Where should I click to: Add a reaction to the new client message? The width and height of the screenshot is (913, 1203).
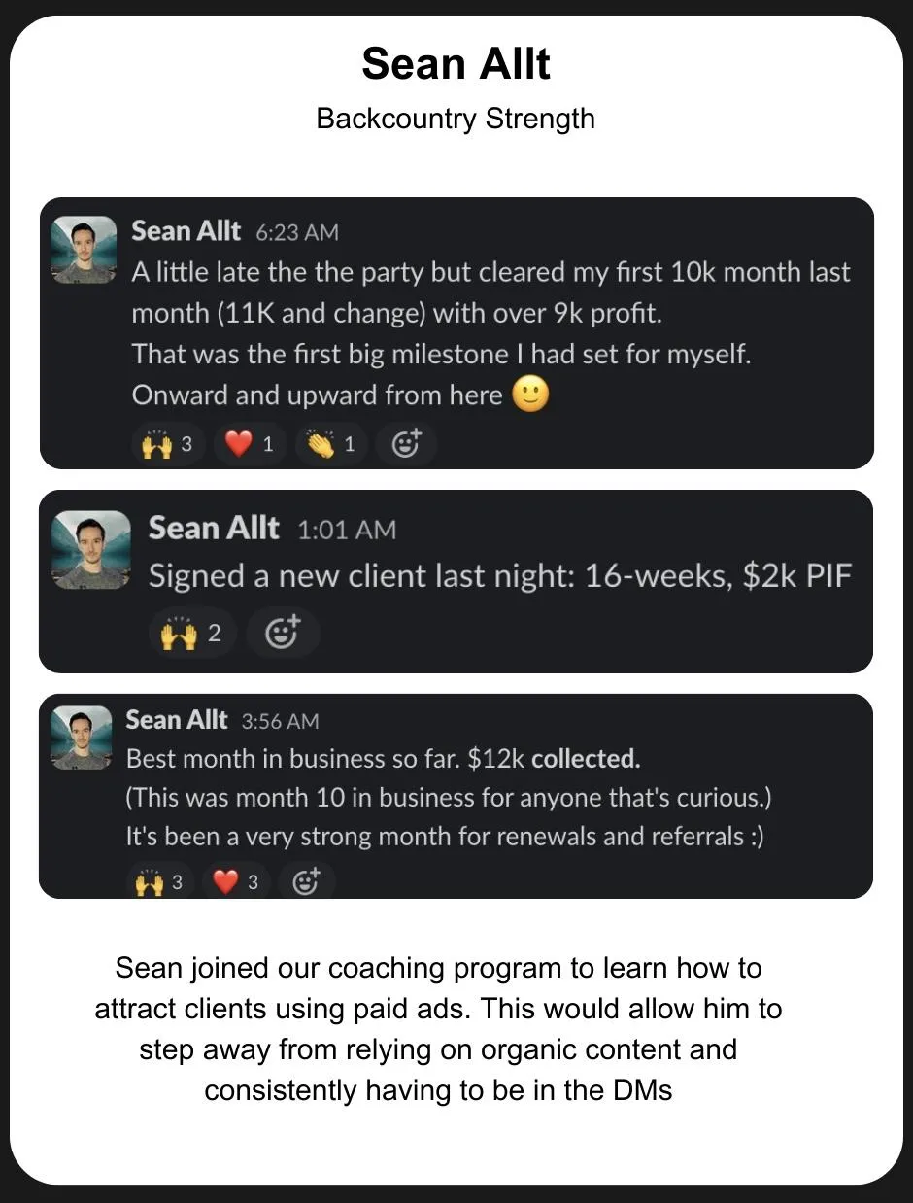[283, 634]
